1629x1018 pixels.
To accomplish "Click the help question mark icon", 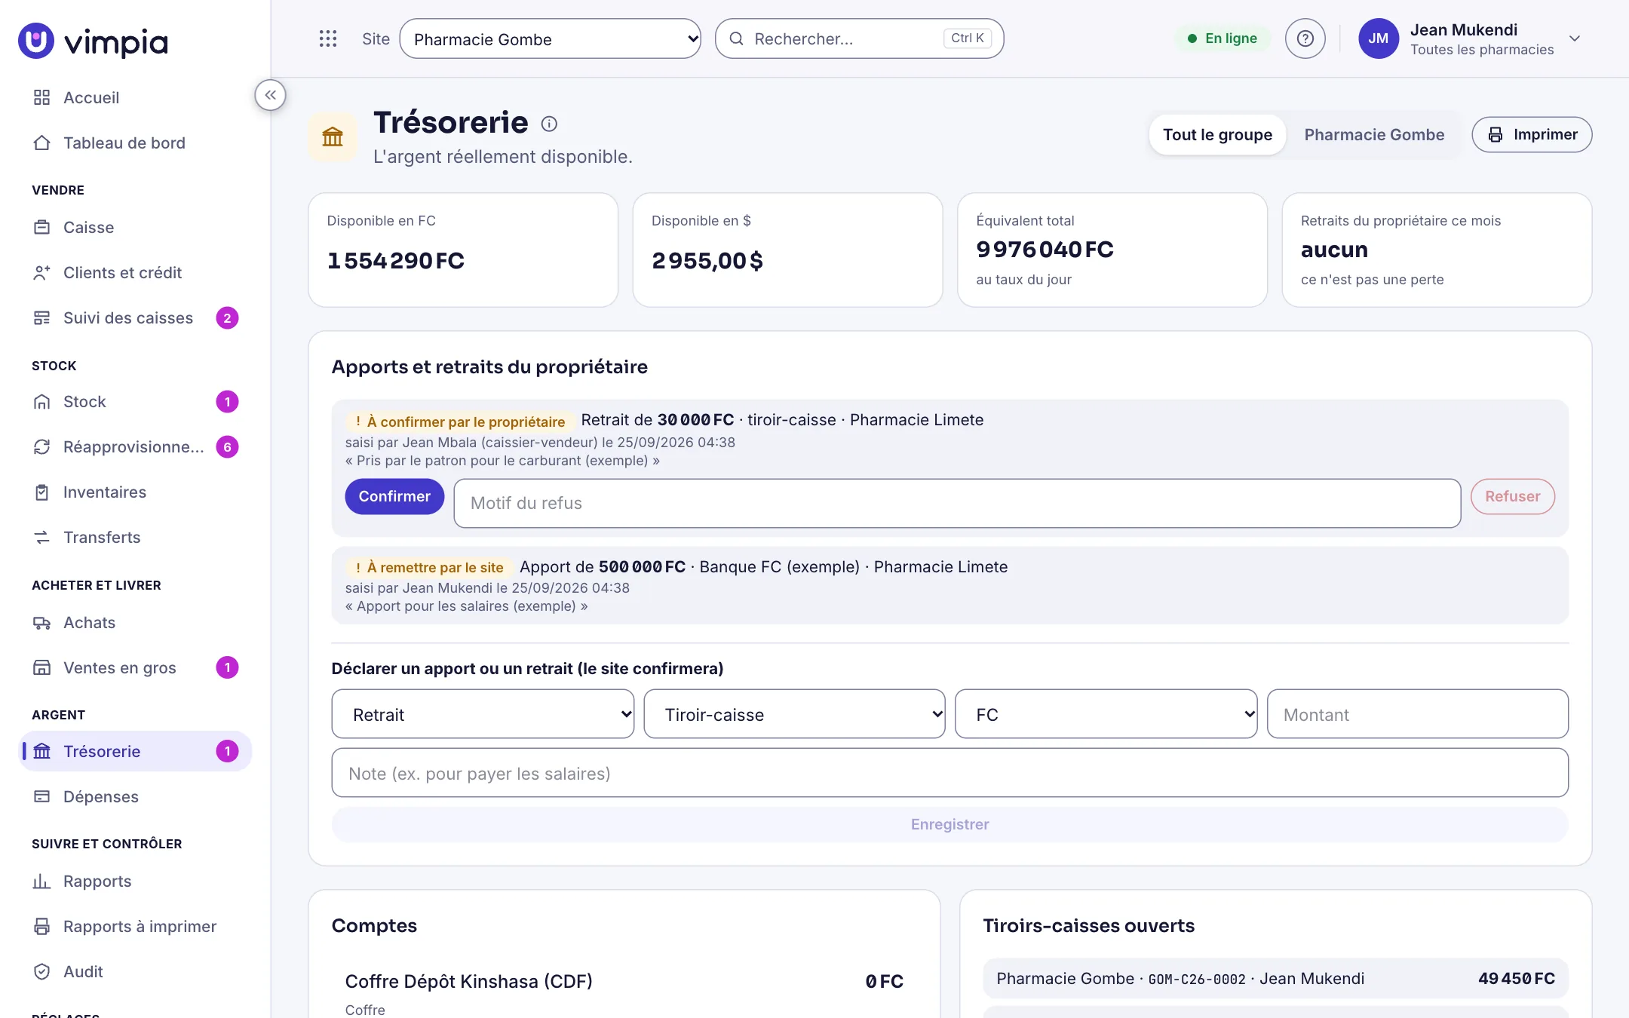I will point(1305,38).
